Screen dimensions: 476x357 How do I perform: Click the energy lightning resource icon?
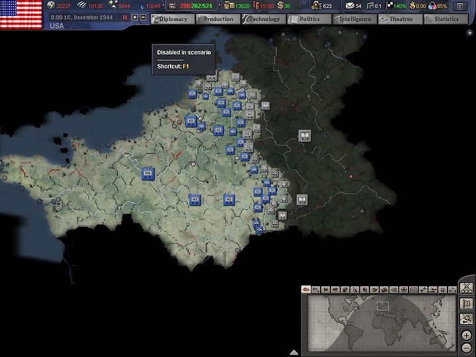click(51, 5)
